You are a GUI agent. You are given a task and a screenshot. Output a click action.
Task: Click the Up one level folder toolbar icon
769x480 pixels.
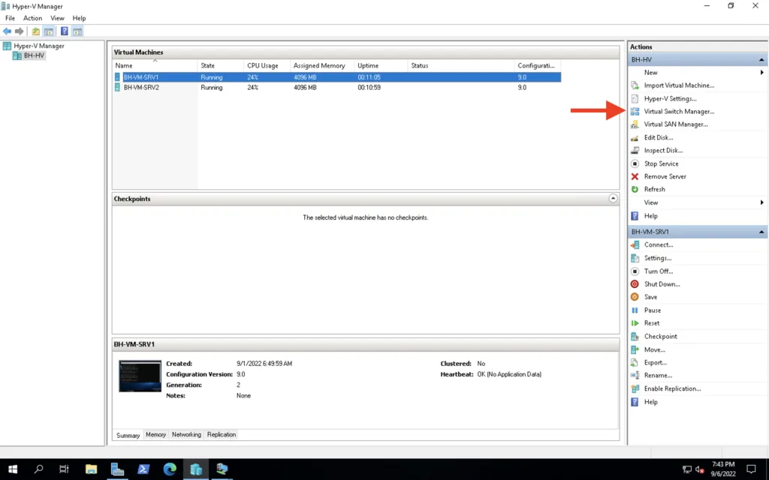click(36, 31)
